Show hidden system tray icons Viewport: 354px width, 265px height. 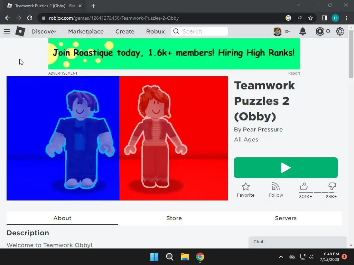point(281,257)
